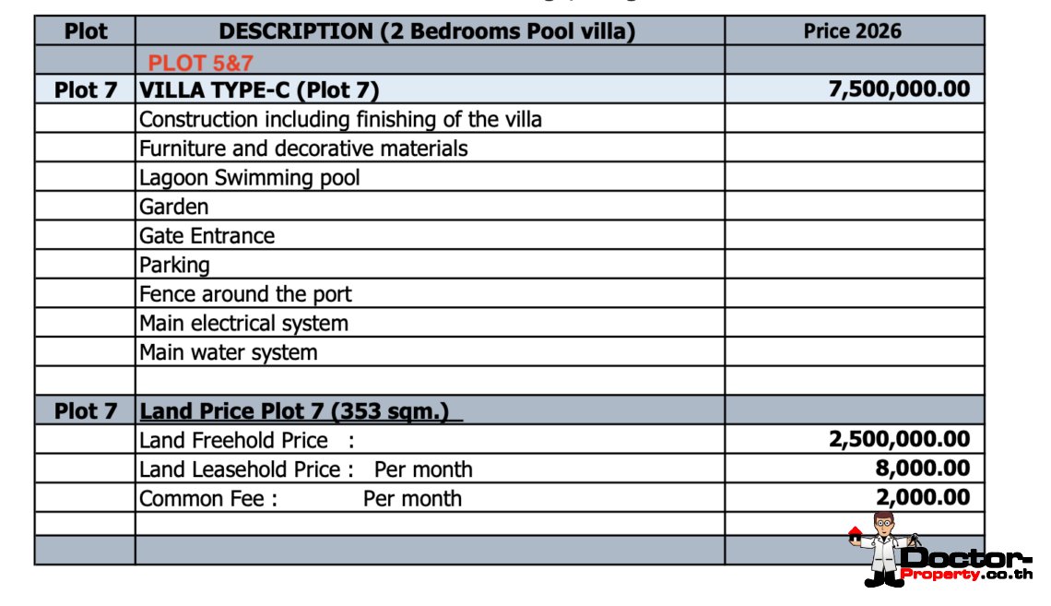Click the 7,500,000.00 villa price cell
The height and width of the screenshot is (606, 1051).
click(x=899, y=89)
